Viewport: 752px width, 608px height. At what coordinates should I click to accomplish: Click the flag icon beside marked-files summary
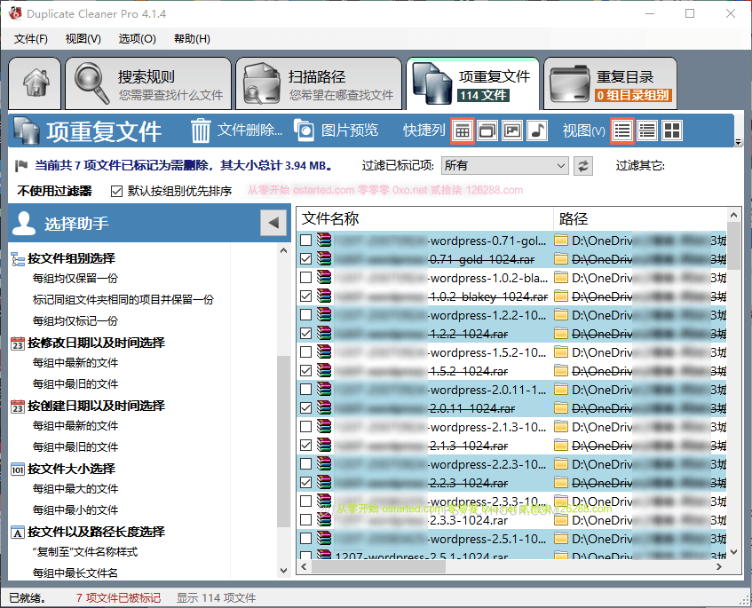point(21,165)
